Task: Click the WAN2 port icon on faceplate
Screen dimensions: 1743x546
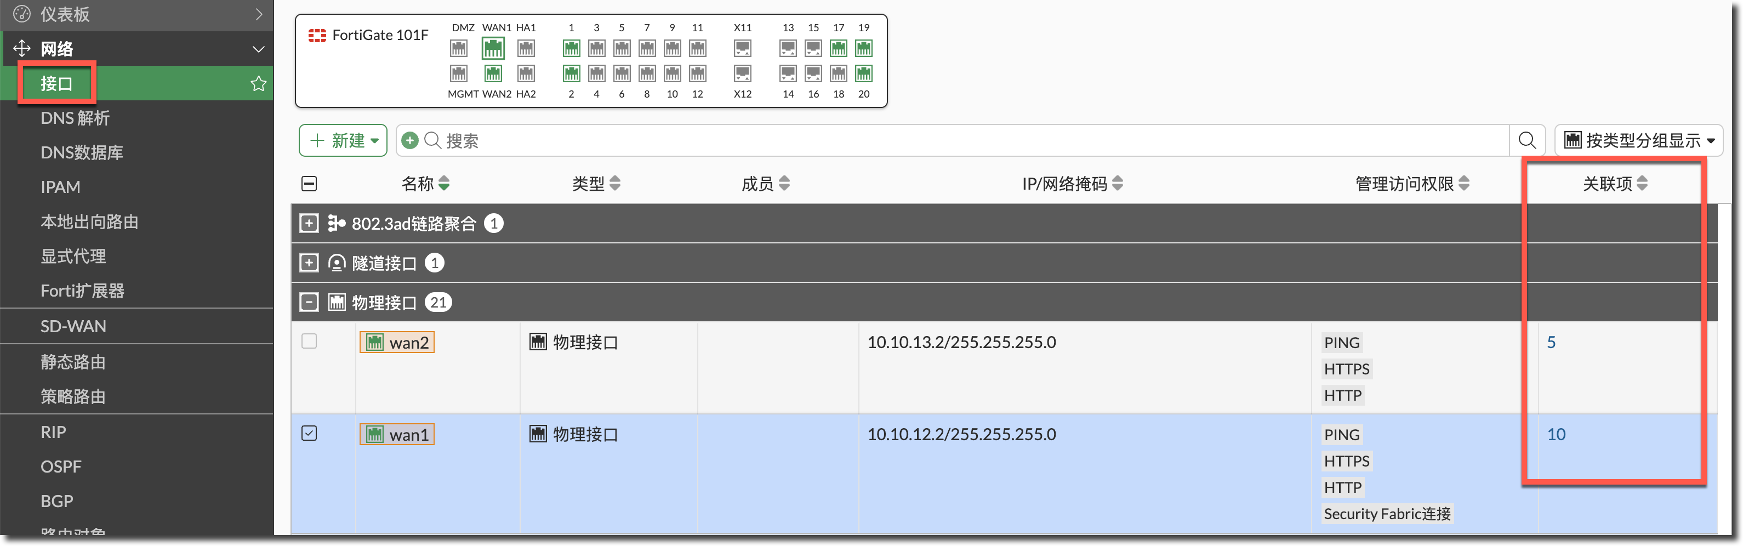Action: 493,73
